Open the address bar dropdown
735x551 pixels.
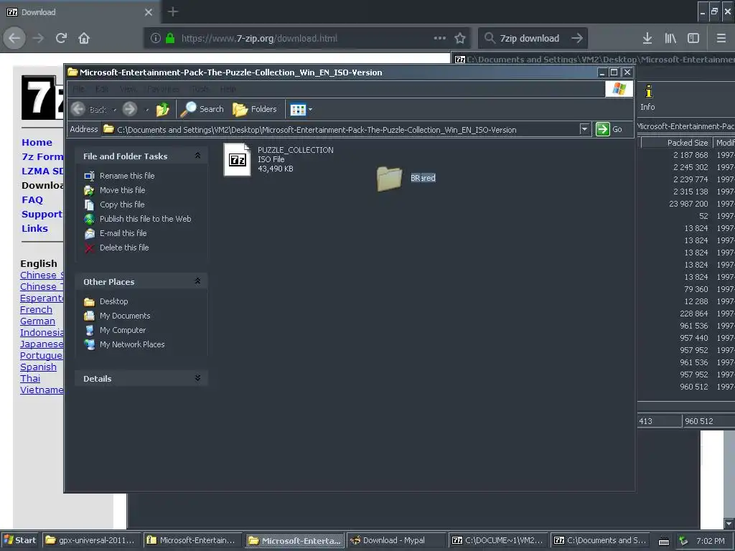(x=584, y=129)
